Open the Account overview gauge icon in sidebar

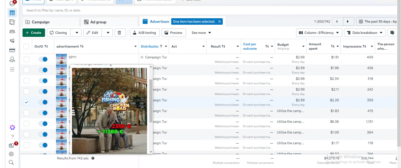tap(12, 3)
